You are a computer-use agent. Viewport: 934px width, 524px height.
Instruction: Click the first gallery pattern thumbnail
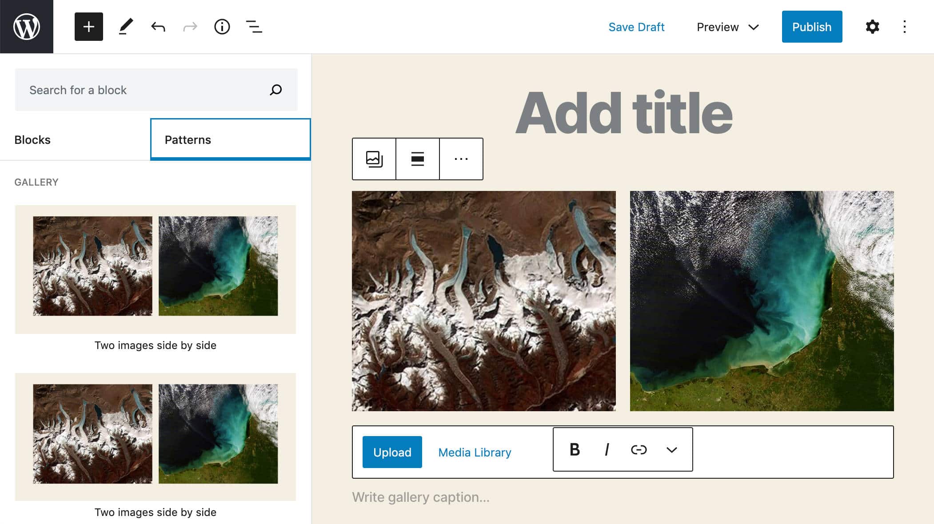point(155,269)
